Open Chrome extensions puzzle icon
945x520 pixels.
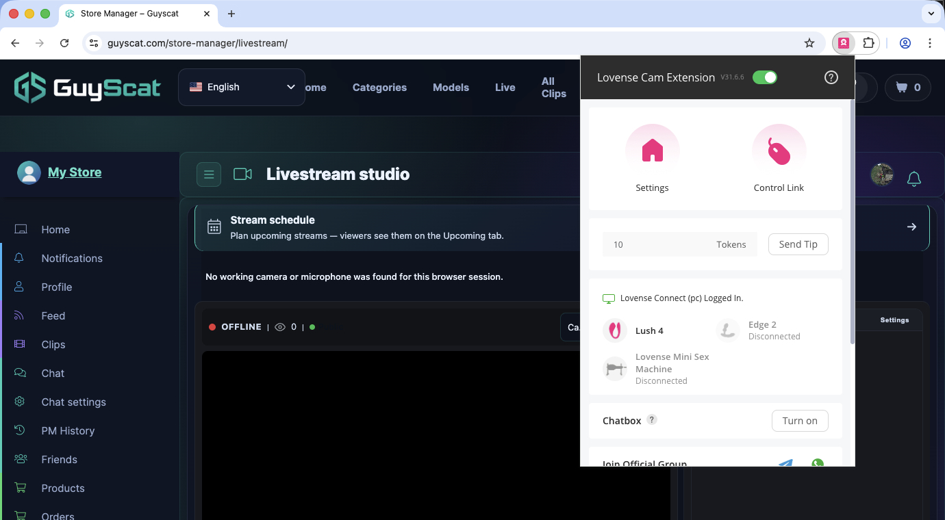point(868,43)
